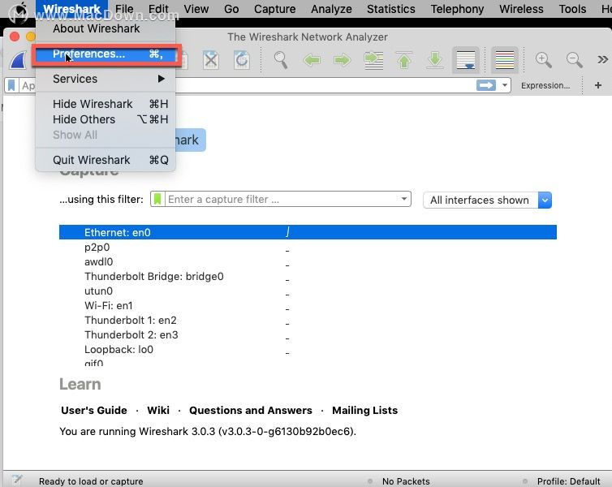
Task: Start capturing packets with the shark fin icon
Action: pyautogui.click(x=19, y=61)
